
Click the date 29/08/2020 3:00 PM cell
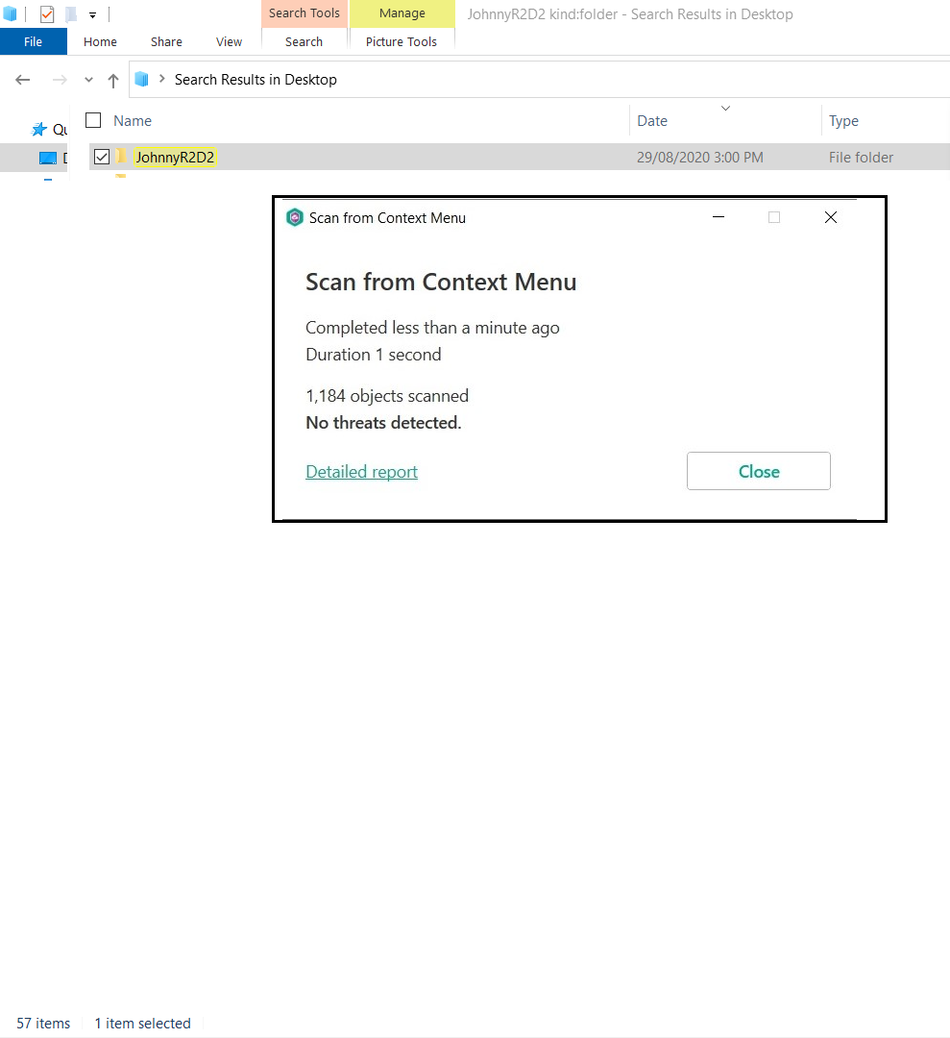click(700, 157)
